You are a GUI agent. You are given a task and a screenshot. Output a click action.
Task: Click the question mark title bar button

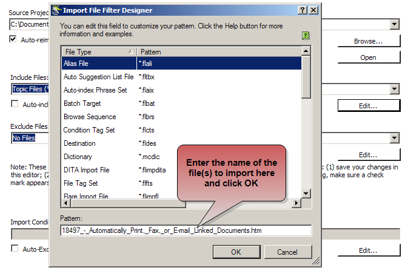coord(303,10)
